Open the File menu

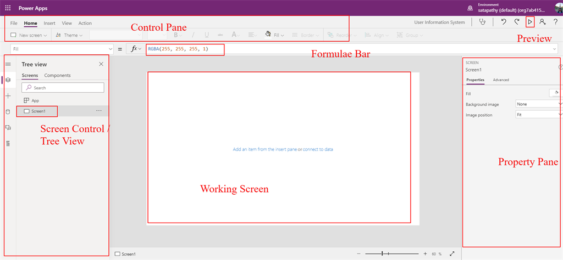pos(14,23)
